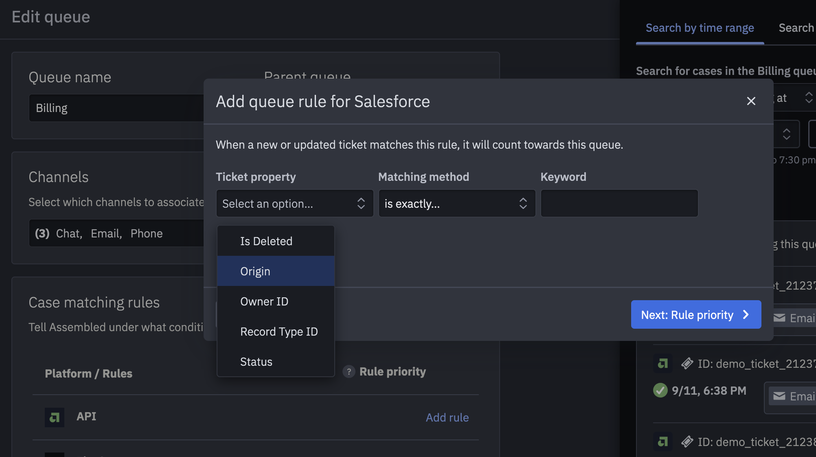Click inside the Keyword input field
816x457 pixels.
pos(619,203)
